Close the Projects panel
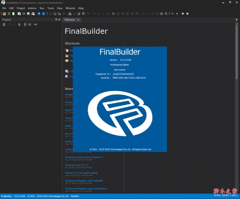240x199 pixels. [59, 20]
